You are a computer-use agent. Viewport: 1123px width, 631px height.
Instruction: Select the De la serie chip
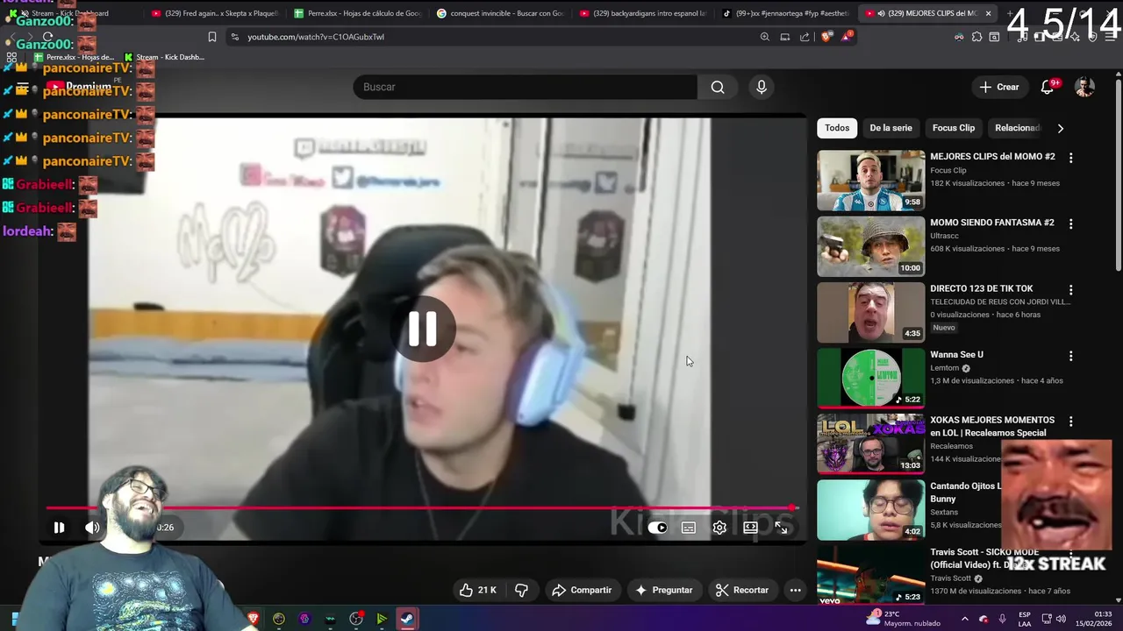pyautogui.click(x=891, y=128)
